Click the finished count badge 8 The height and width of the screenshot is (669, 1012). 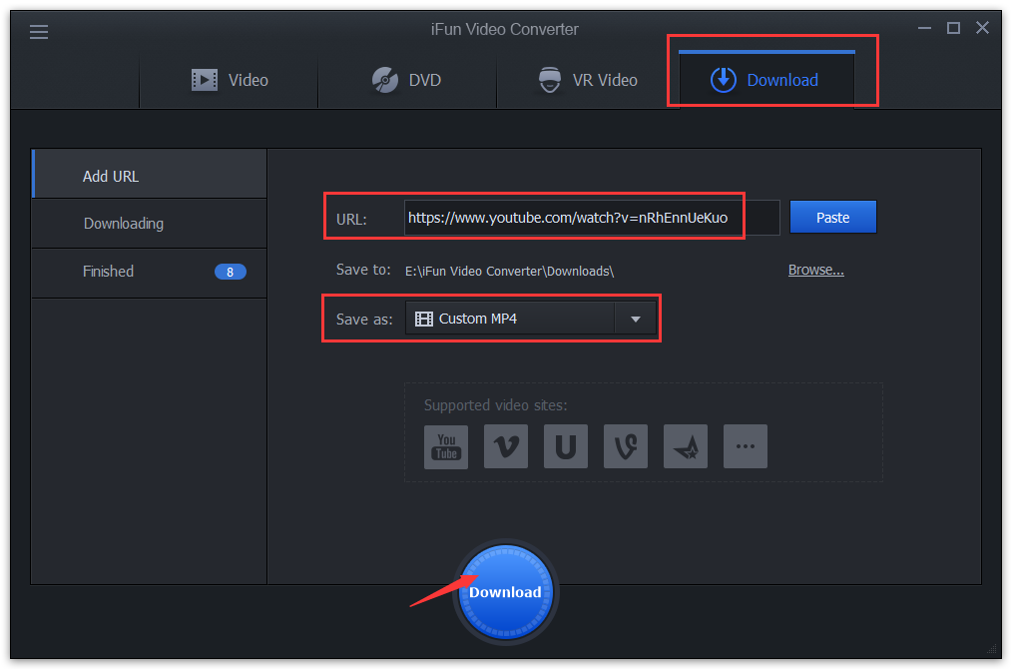click(230, 272)
